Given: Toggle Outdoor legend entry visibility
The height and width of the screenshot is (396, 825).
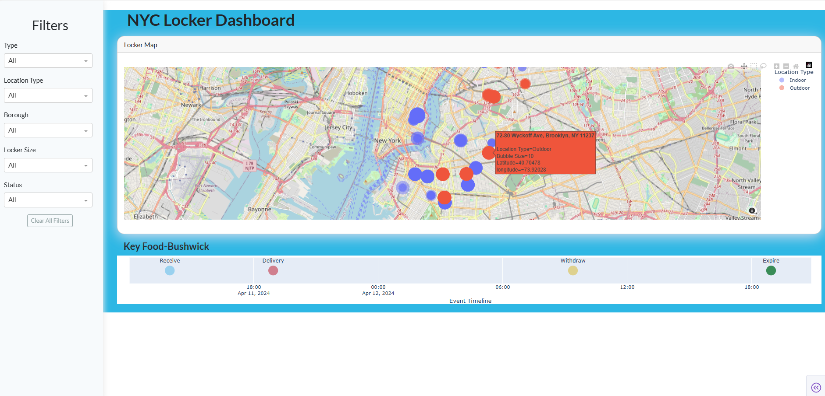Looking at the screenshot, I should [799, 88].
